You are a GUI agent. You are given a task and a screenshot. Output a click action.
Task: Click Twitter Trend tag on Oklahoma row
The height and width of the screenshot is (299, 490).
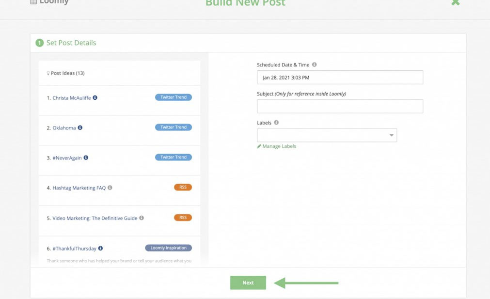point(174,127)
